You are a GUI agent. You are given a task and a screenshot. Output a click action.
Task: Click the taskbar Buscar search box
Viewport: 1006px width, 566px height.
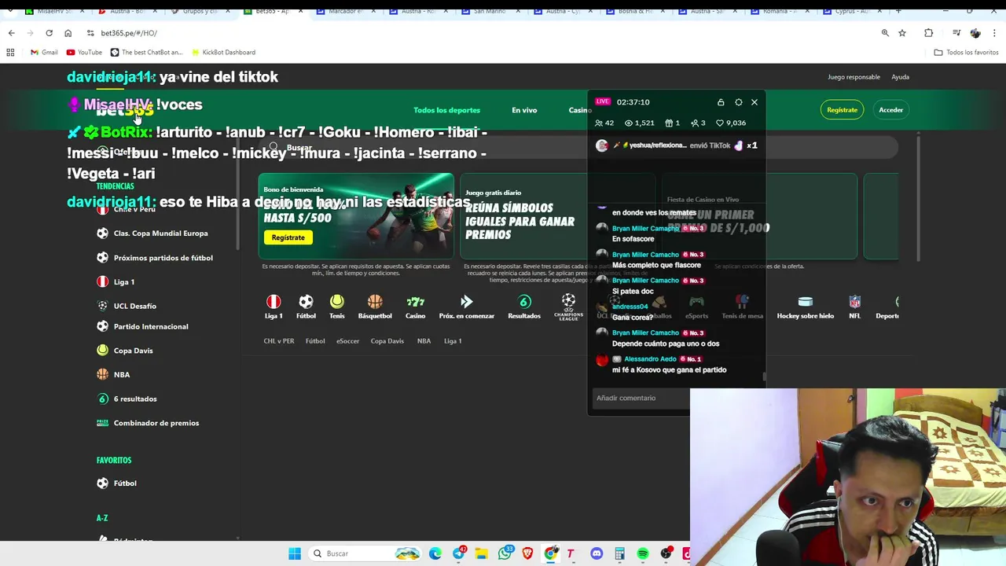(365, 553)
